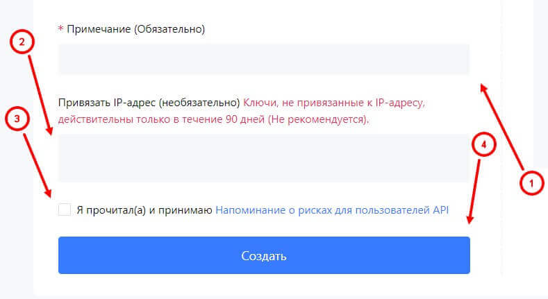This screenshot has height=299, width=548.
Task: Click the red "Ключи, не привязанные к IP-адресу" text
Action: (333, 103)
